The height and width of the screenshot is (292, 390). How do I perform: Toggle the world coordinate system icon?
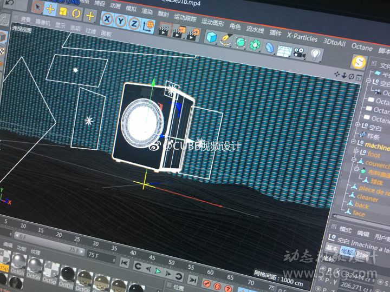pyautogui.click(x=148, y=26)
